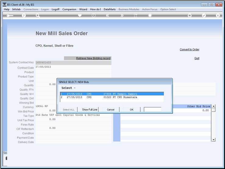The width and height of the screenshot is (225, 169).
Task: Click scroll up arrow of Other Bid Price
Action: point(213,107)
